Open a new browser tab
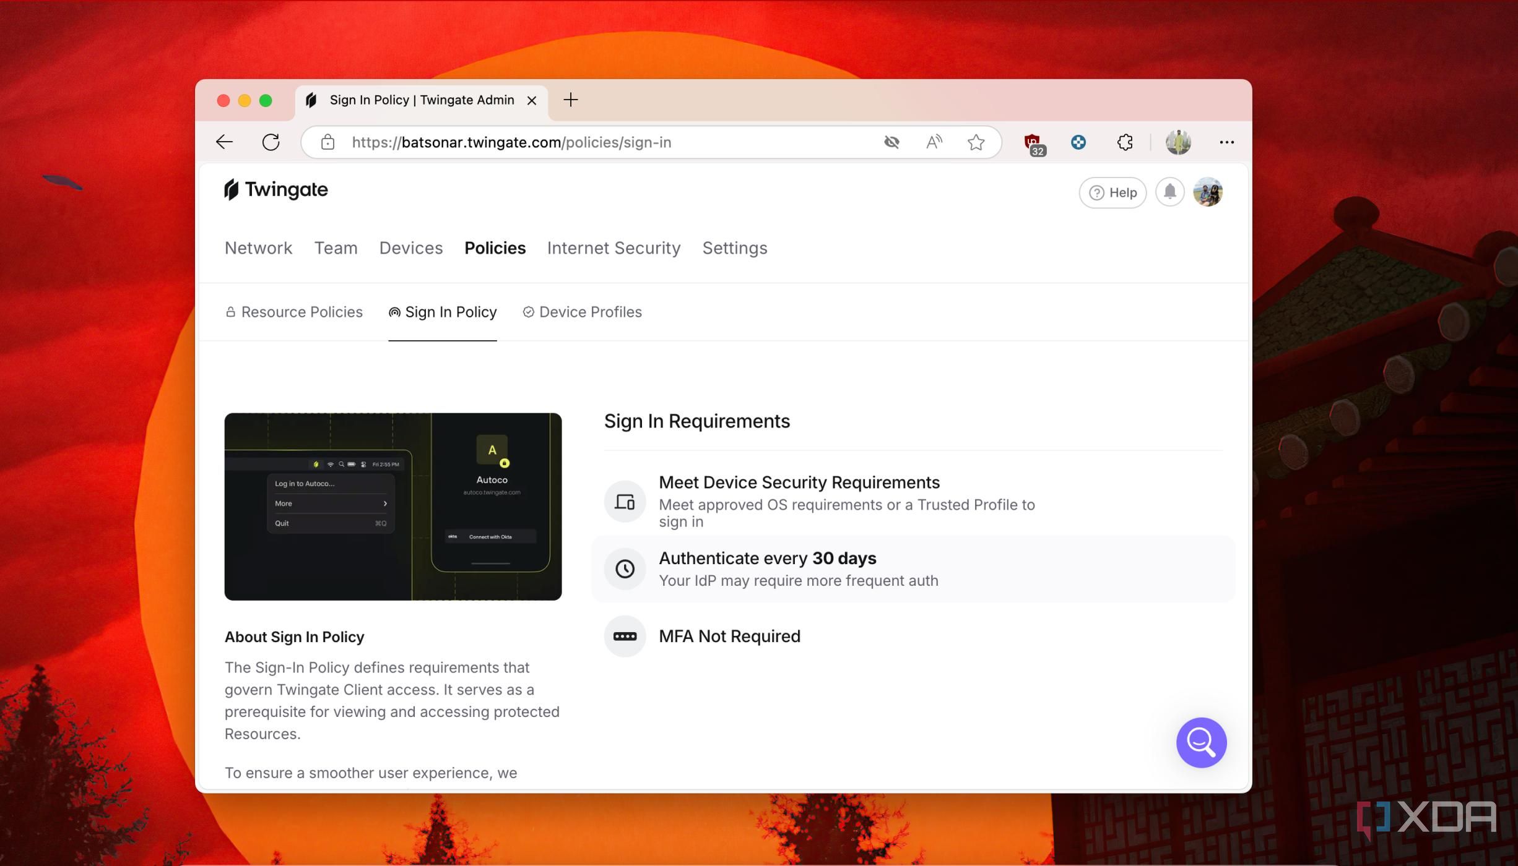Image resolution: width=1518 pixels, height=866 pixels. coord(570,100)
